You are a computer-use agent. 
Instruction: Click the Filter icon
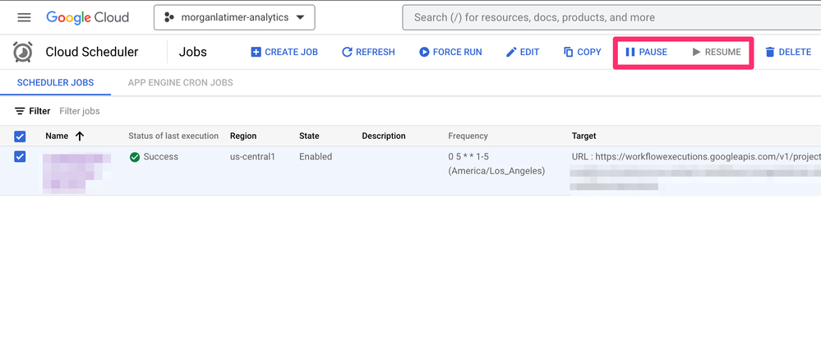pos(20,111)
